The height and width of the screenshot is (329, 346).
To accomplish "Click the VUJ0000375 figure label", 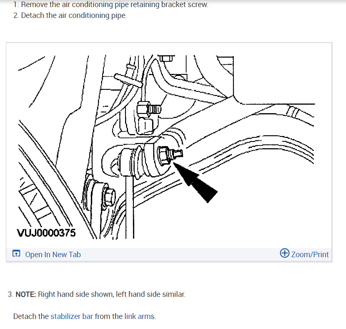I will [46, 233].
